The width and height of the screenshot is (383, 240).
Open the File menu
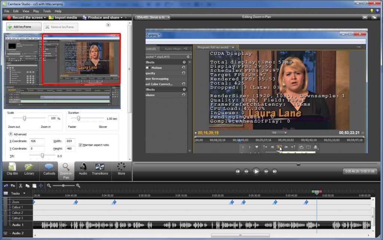pyautogui.click(x=7, y=11)
